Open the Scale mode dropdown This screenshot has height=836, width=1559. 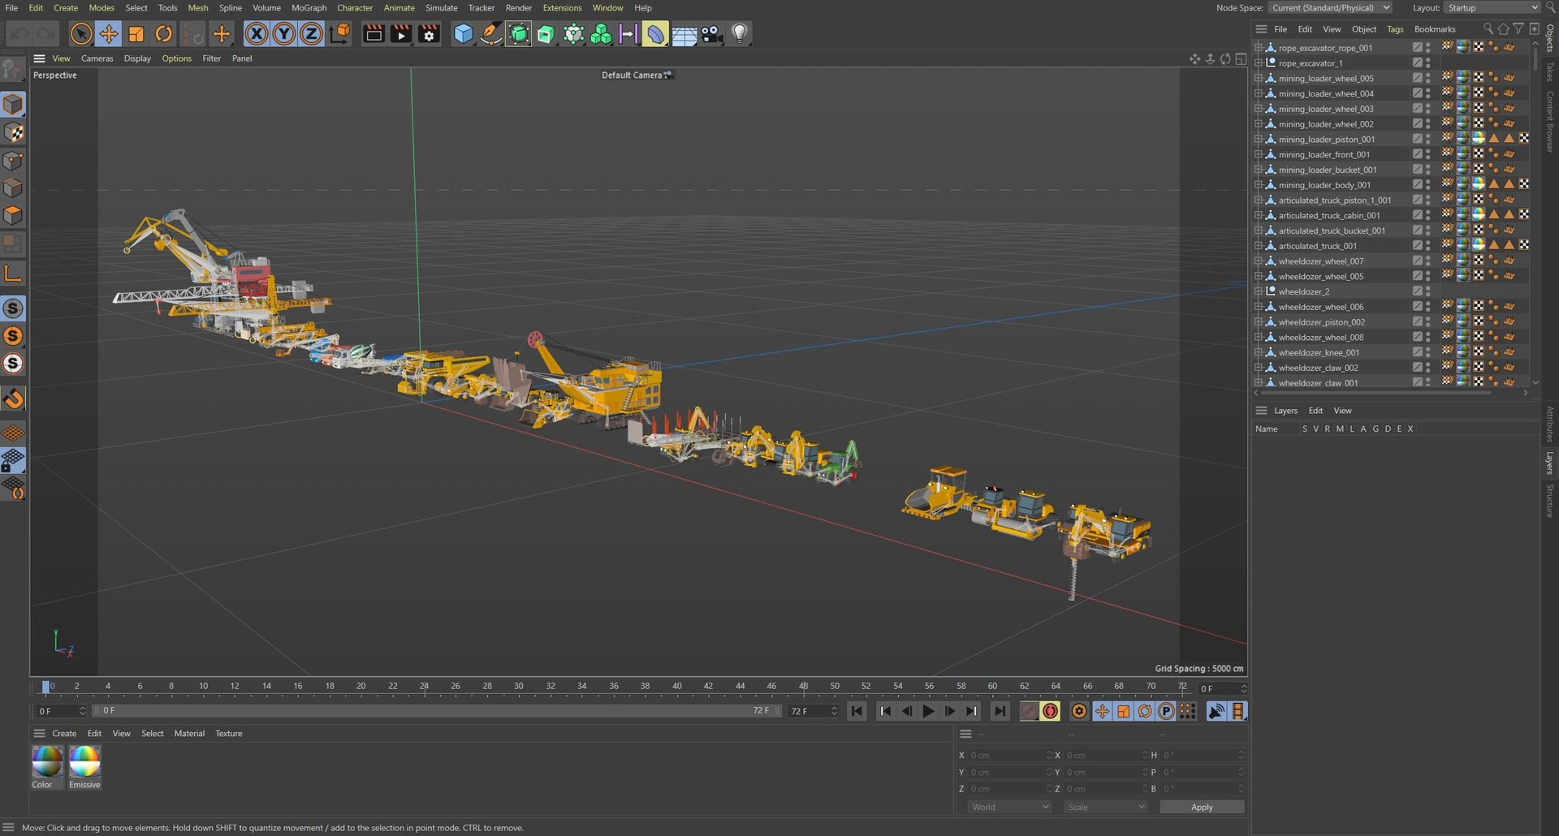1105,807
